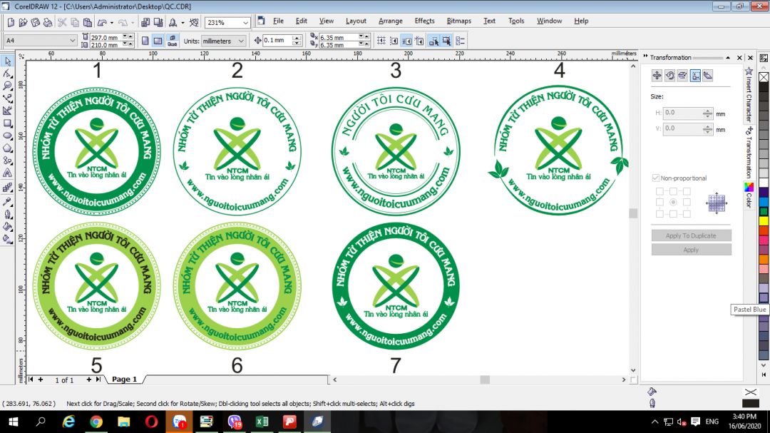Select the Ellipse tool
The width and height of the screenshot is (770, 433).
click(x=7, y=135)
